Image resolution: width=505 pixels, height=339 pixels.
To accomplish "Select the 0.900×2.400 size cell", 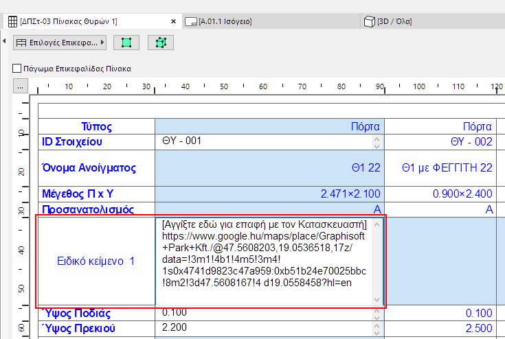I will tap(440, 194).
